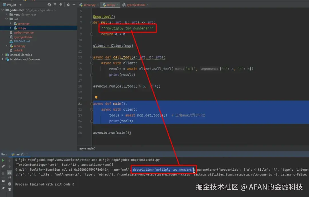Viewport: 309px width, 197px height.
Task: Open run configuration wrench icon
Action: point(3,166)
